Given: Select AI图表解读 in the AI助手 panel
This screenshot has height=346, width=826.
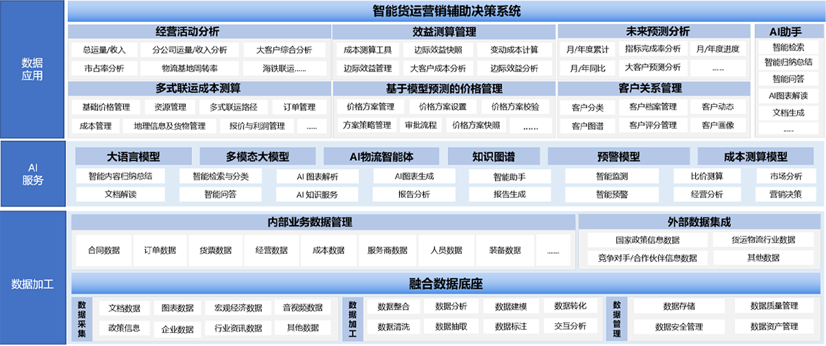Looking at the screenshot, I should (788, 96).
